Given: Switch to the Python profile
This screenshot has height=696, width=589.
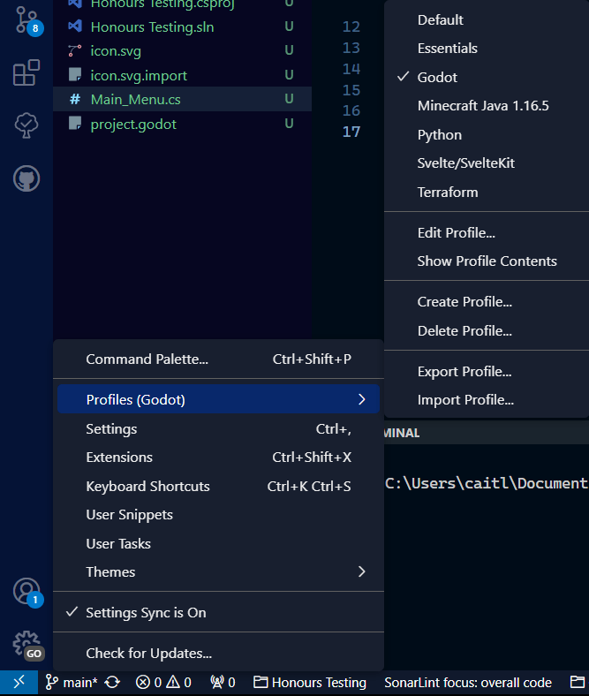Looking at the screenshot, I should pos(487,134).
